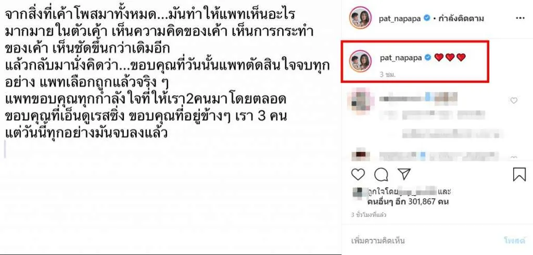Open the three-dot more options menu

521,18
